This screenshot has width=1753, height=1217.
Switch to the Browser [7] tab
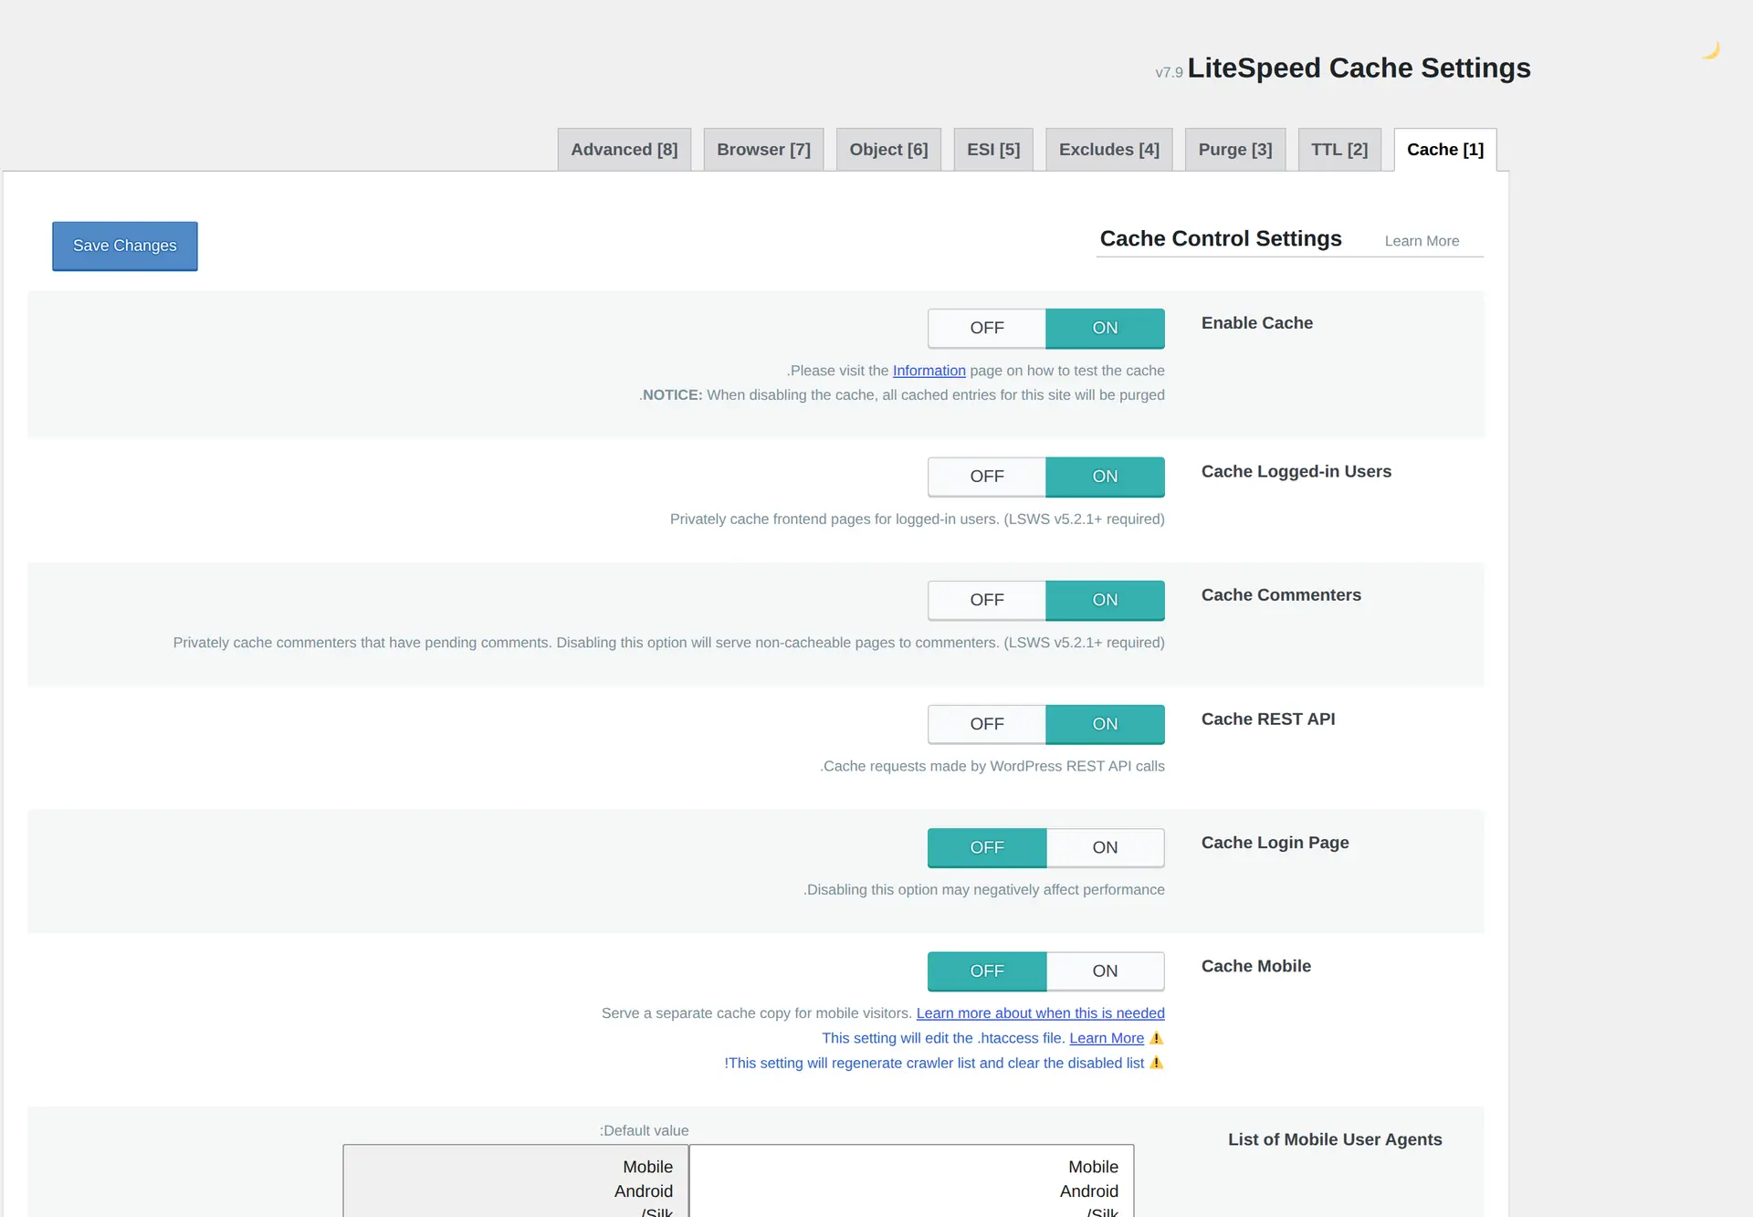[x=763, y=150]
